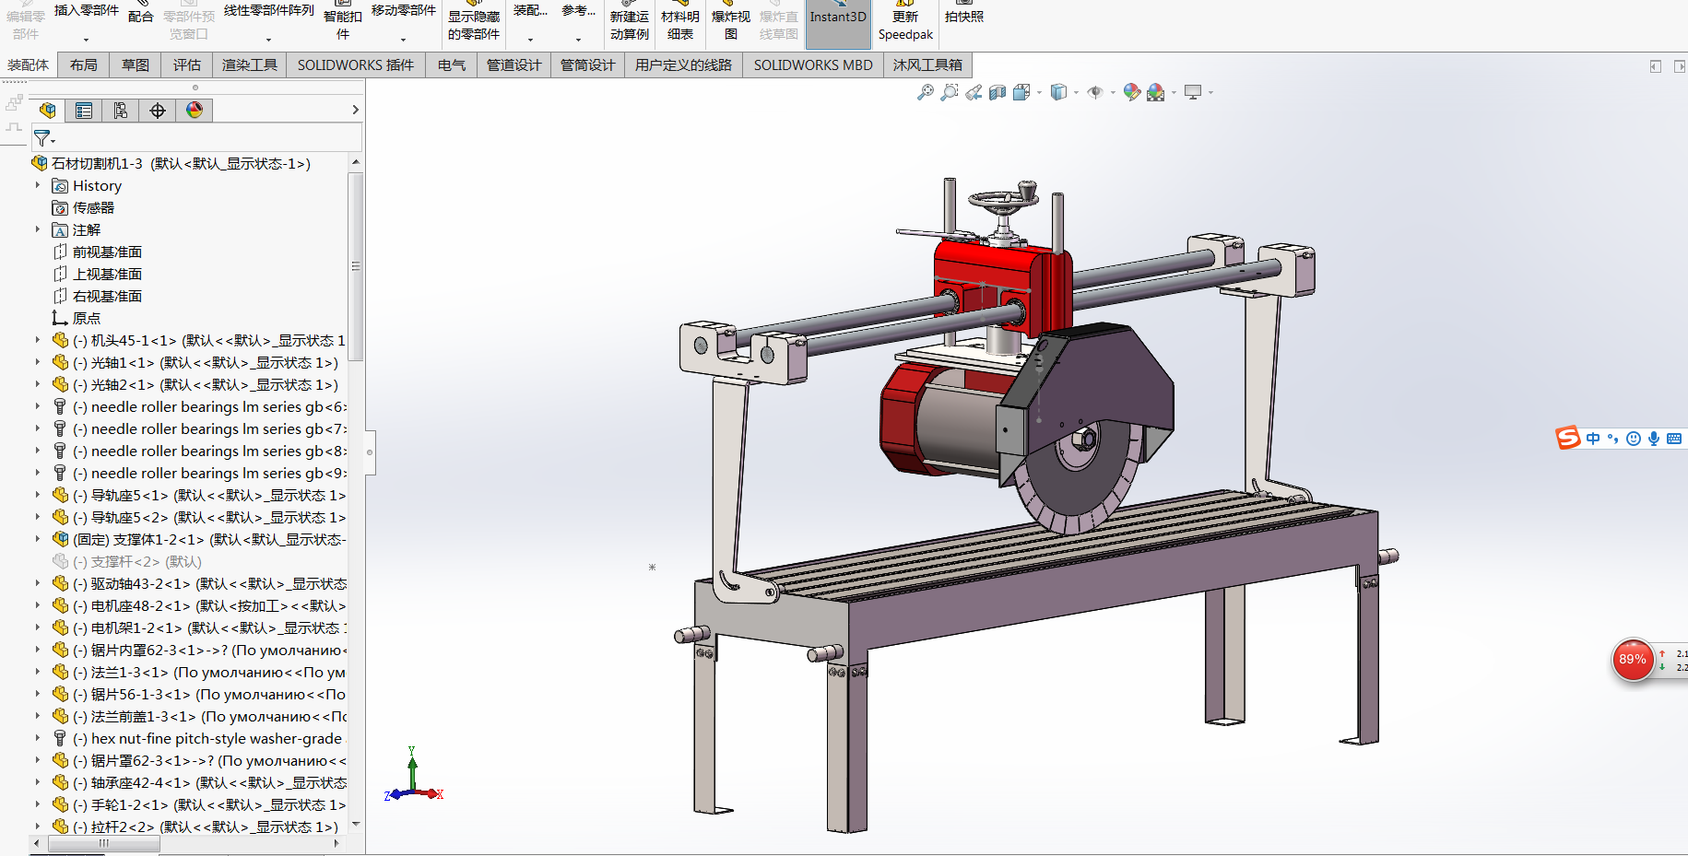Image resolution: width=1688 pixels, height=856 pixels.
Task: Open the SOLIDWORKS 插件 tab
Action: click(x=356, y=64)
